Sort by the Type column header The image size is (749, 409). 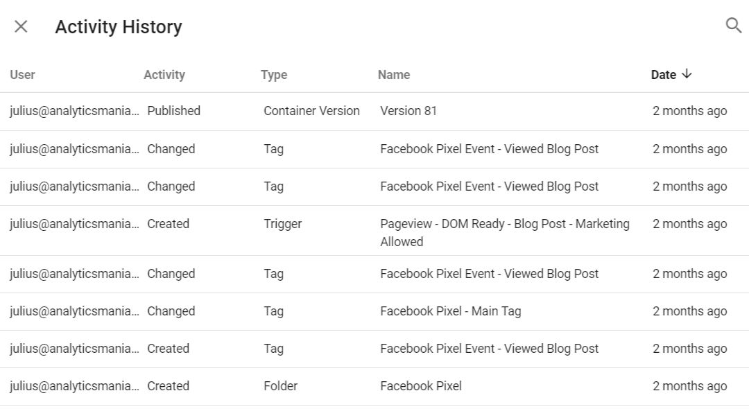pyautogui.click(x=274, y=75)
